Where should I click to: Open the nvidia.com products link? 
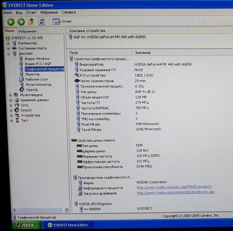pyautogui.click(x=174, y=187)
